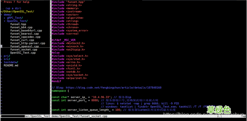Place cursor on #include <sys/socket.h>
247x121 pixels.
tap(70, 75)
